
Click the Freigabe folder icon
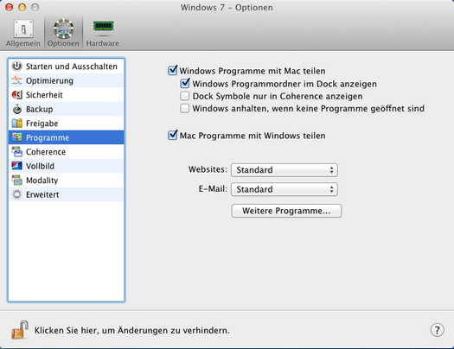(x=16, y=124)
